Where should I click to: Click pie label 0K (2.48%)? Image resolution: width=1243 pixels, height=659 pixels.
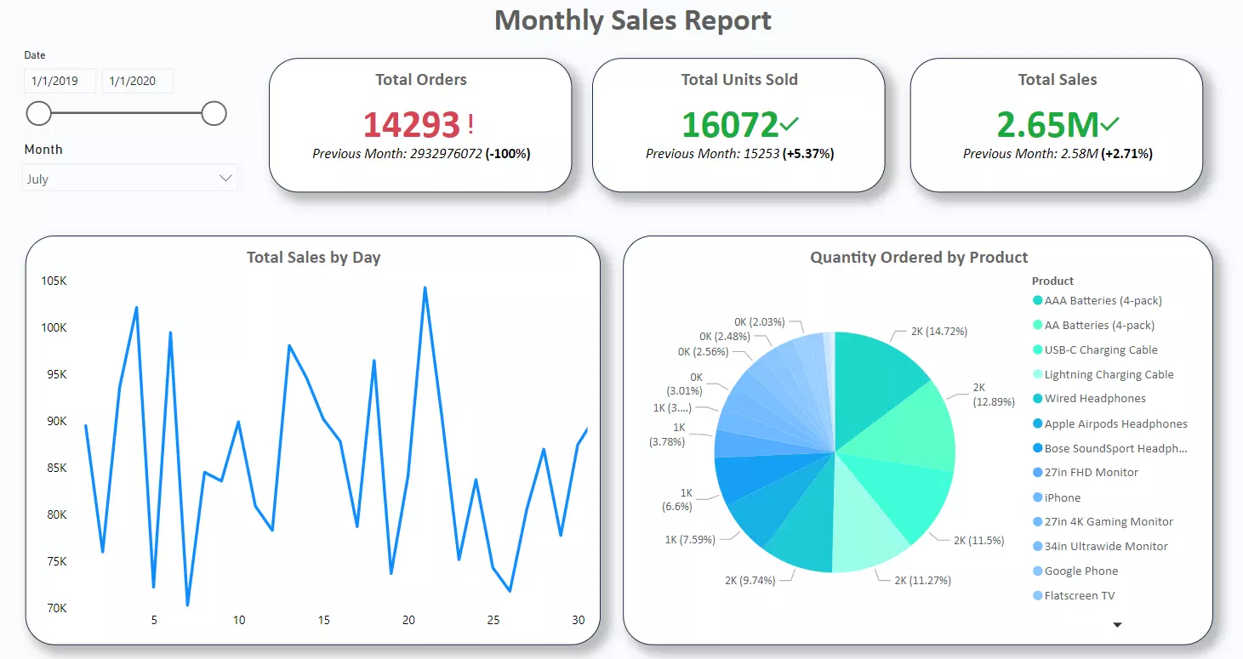(x=725, y=336)
